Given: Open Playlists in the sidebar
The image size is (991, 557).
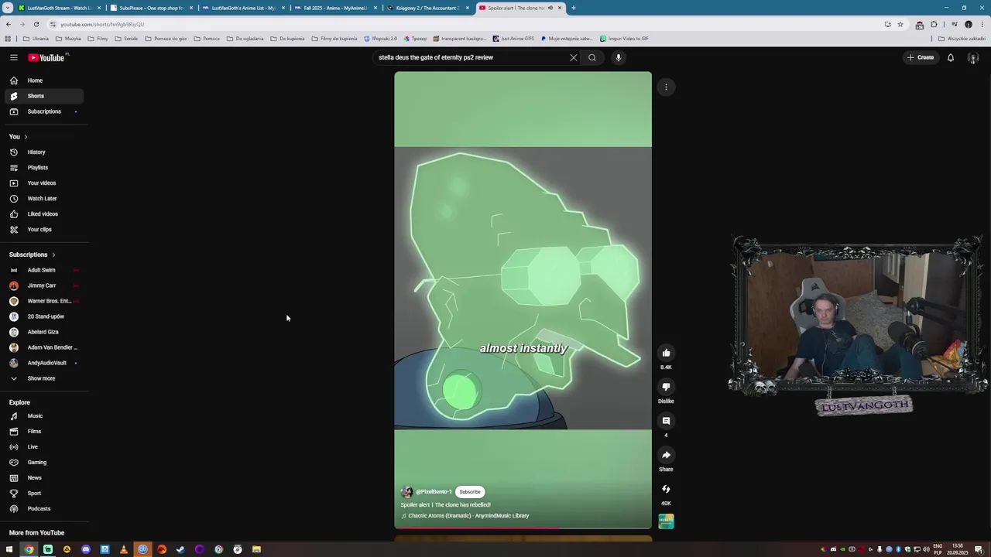Looking at the screenshot, I should click(43, 168).
